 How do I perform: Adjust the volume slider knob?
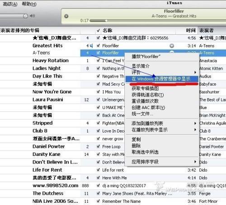click(x=26, y=16)
